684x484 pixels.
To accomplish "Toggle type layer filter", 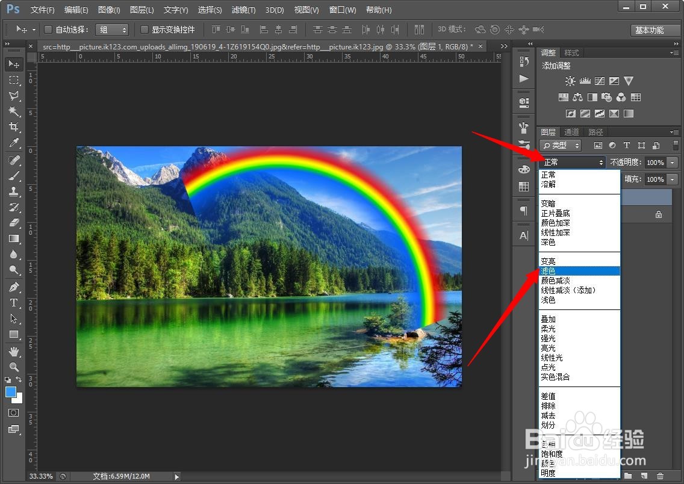I will [627, 145].
